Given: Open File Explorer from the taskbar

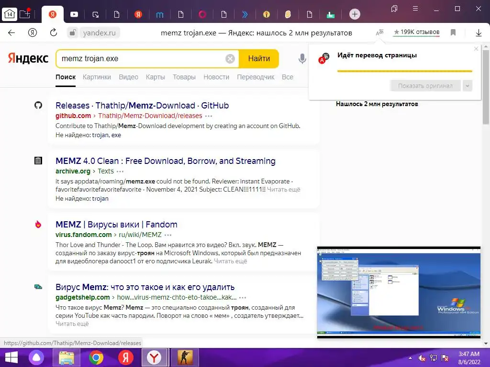Looking at the screenshot, I should click(x=67, y=357).
